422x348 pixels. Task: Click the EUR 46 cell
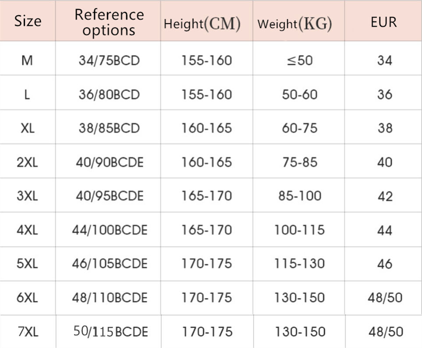(385, 264)
